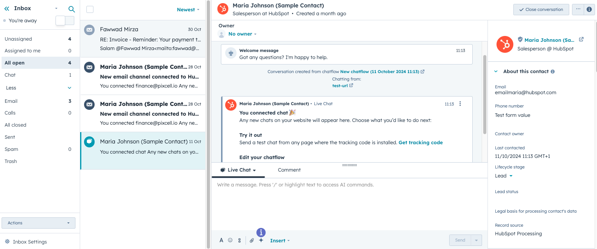Open the text formatting options in the composer

(x=221, y=240)
